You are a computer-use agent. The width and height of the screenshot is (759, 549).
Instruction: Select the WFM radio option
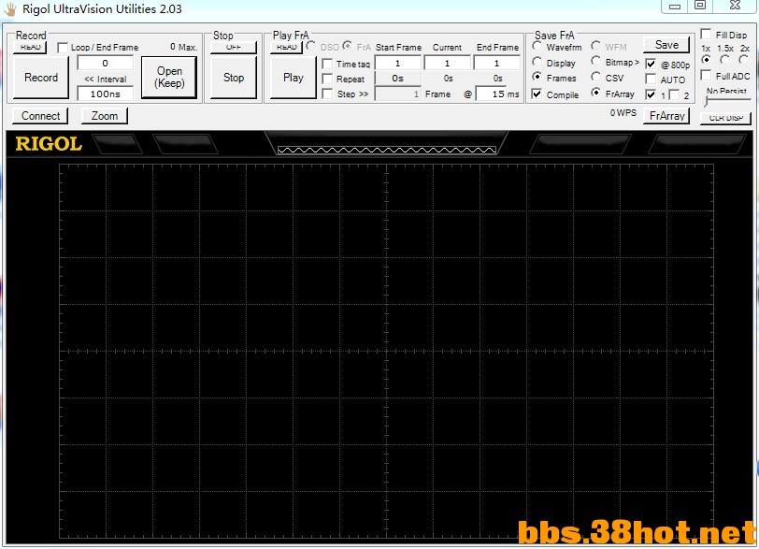[x=595, y=46]
